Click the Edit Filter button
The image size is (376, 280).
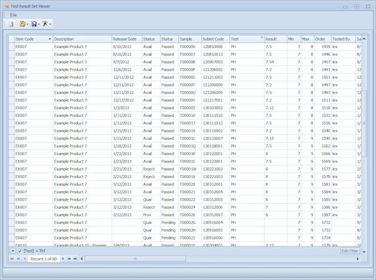pos(350,251)
